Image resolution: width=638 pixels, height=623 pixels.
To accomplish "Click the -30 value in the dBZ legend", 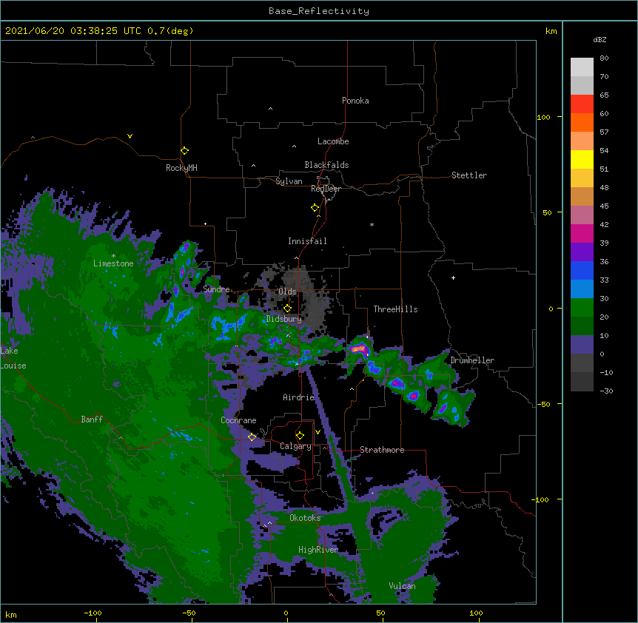I will tap(606, 391).
